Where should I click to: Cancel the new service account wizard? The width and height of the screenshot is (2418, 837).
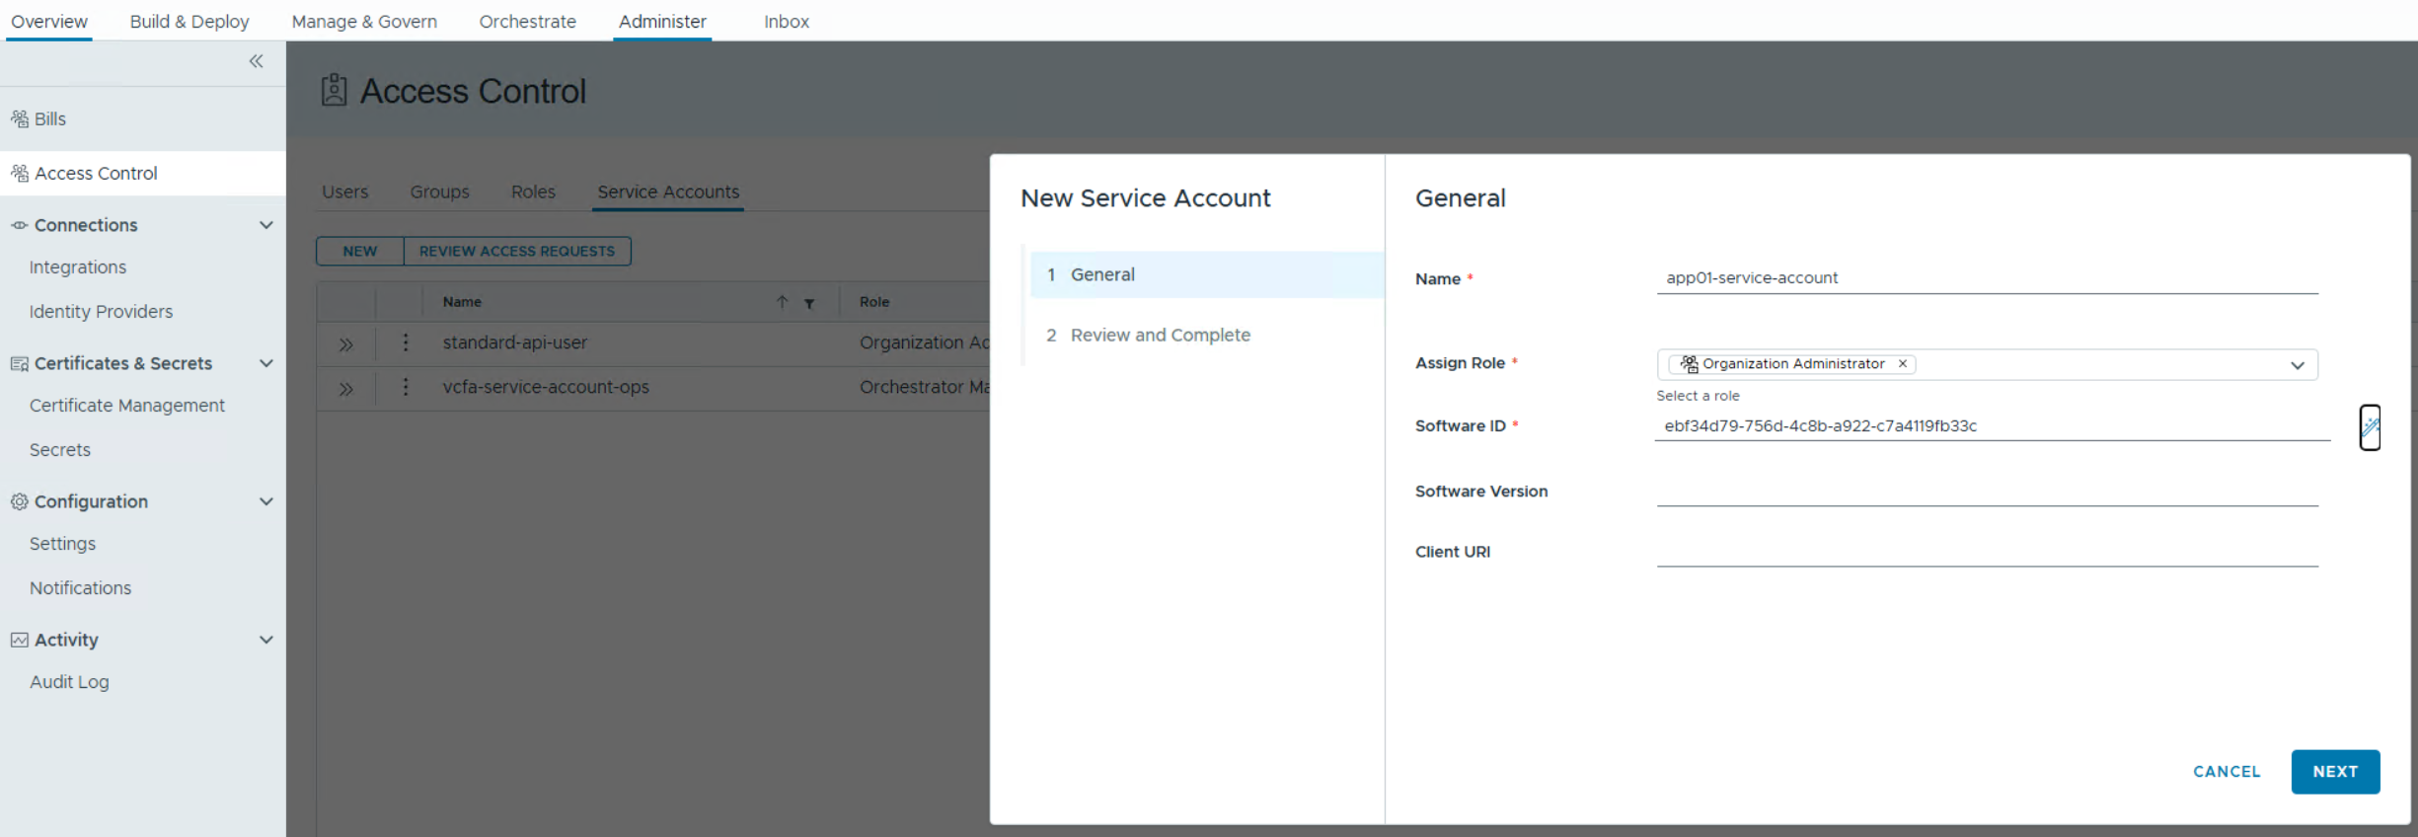[x=2226, y=772]
